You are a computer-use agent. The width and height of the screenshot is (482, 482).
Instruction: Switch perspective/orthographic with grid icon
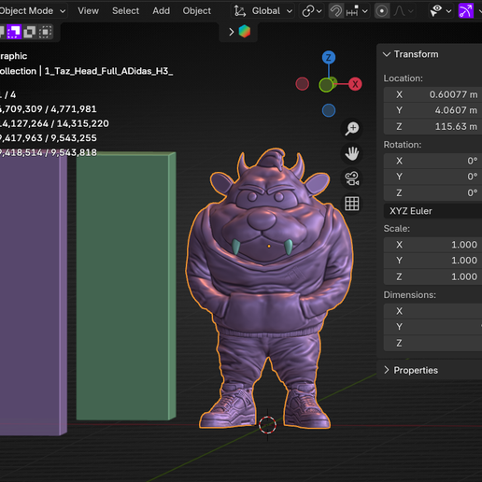(x=352, y=204)
